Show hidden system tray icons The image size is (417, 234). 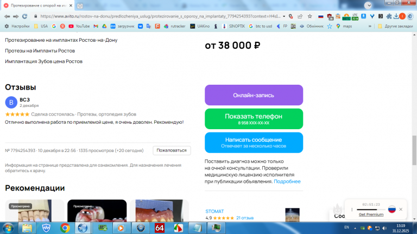355,228
